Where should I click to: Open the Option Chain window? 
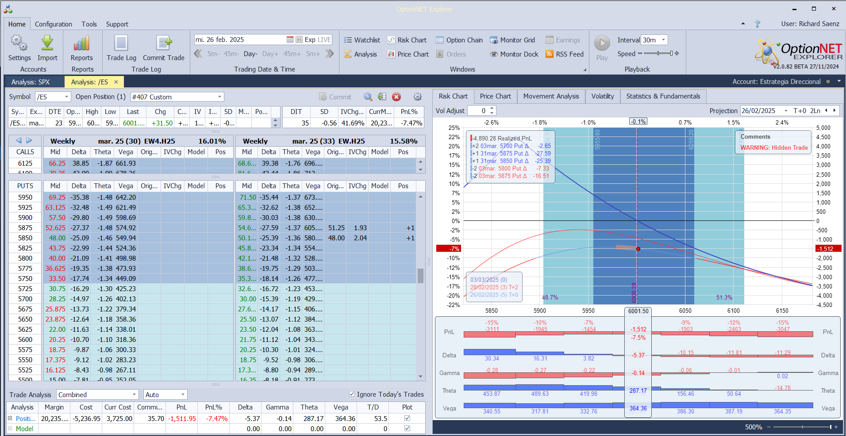point(459,40)
